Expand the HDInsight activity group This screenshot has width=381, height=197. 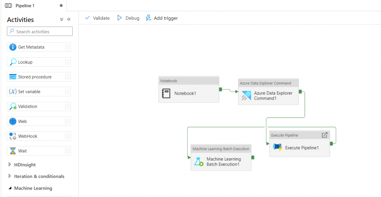(10, 165)
